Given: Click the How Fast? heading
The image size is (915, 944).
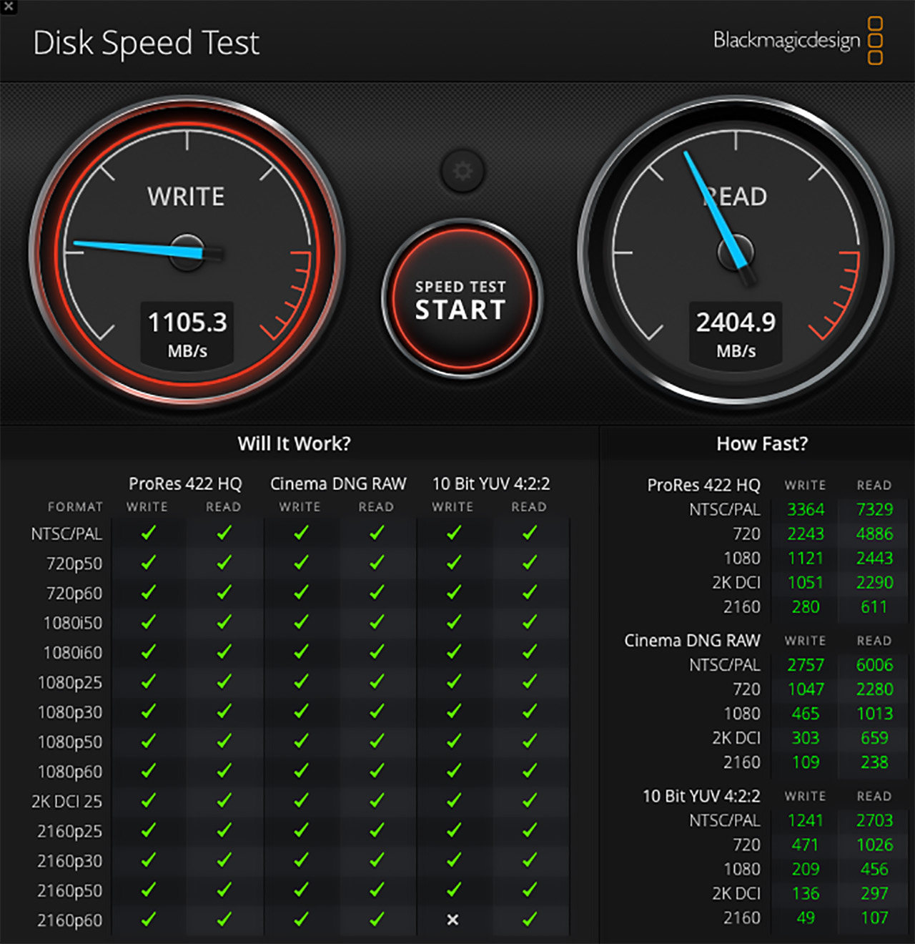Looking at the screenshot, I should coord(762,443).
